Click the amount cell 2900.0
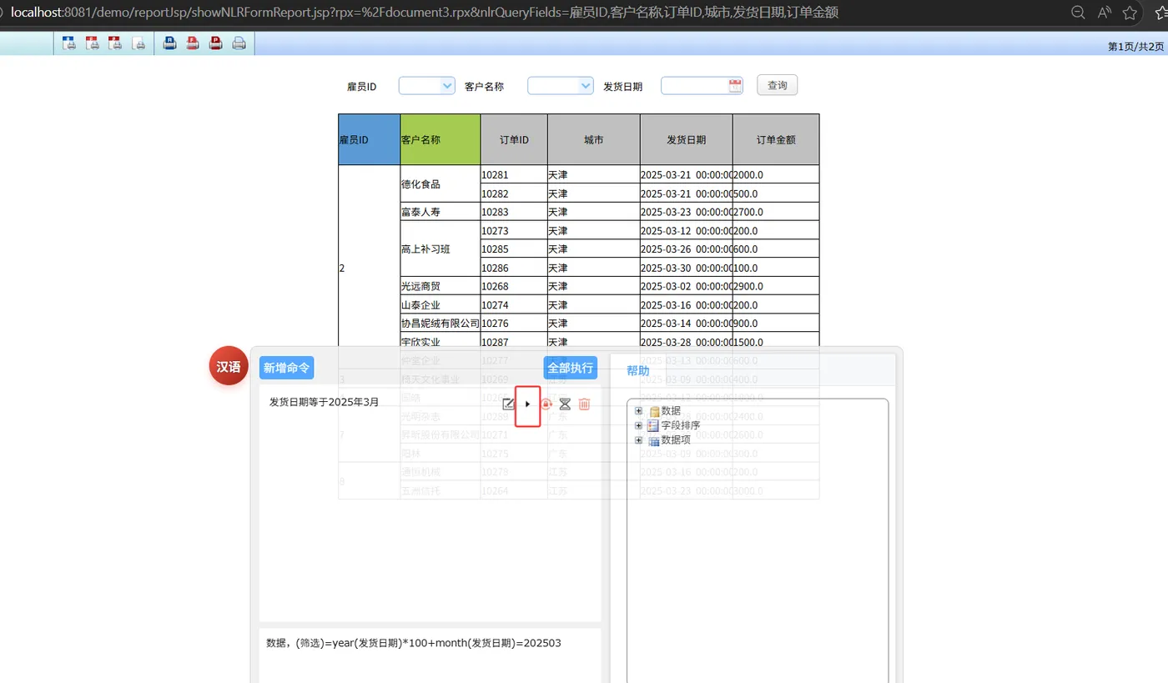The height and width of the screenshot is (683, 1168). 776,286
